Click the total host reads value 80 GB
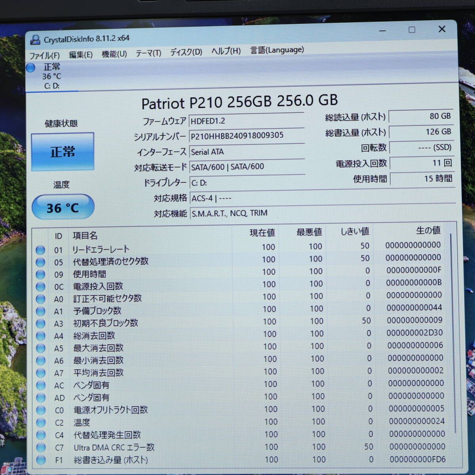 click(421, 116)
